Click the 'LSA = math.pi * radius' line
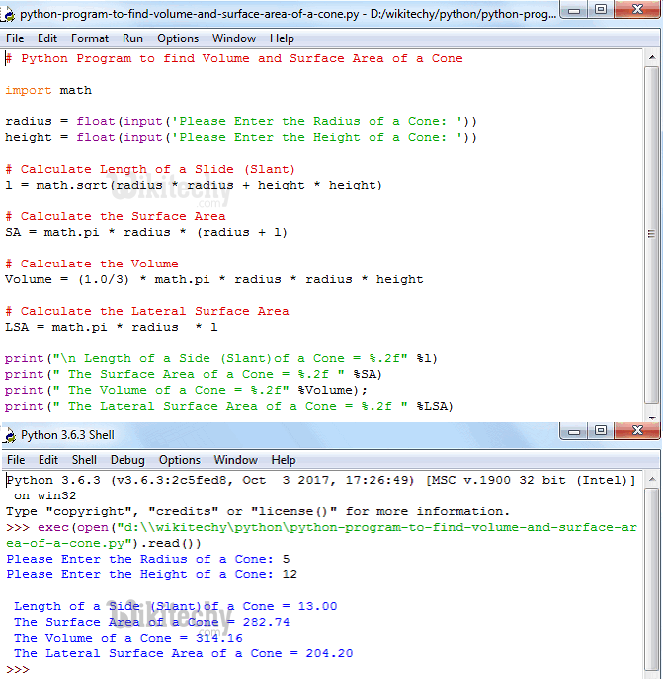 point(112,327)
